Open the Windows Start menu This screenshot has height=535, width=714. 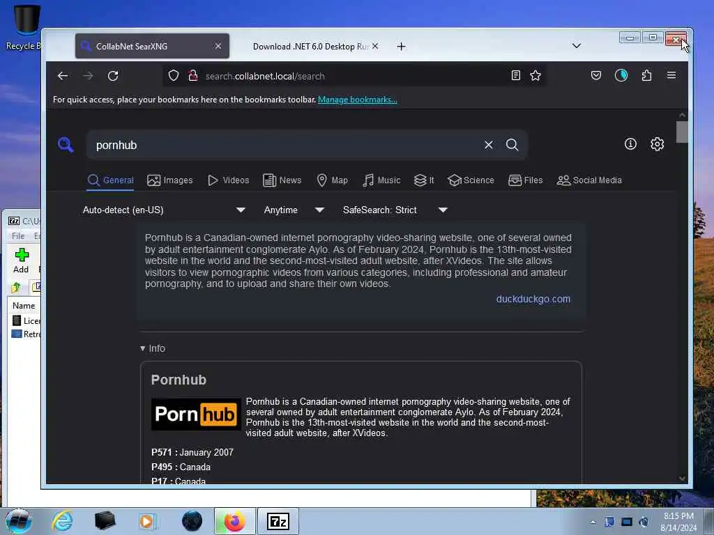click(19, 521)
